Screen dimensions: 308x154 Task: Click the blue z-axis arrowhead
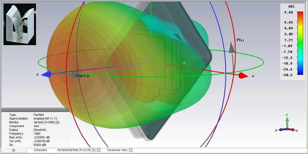(x=47, y=75)
